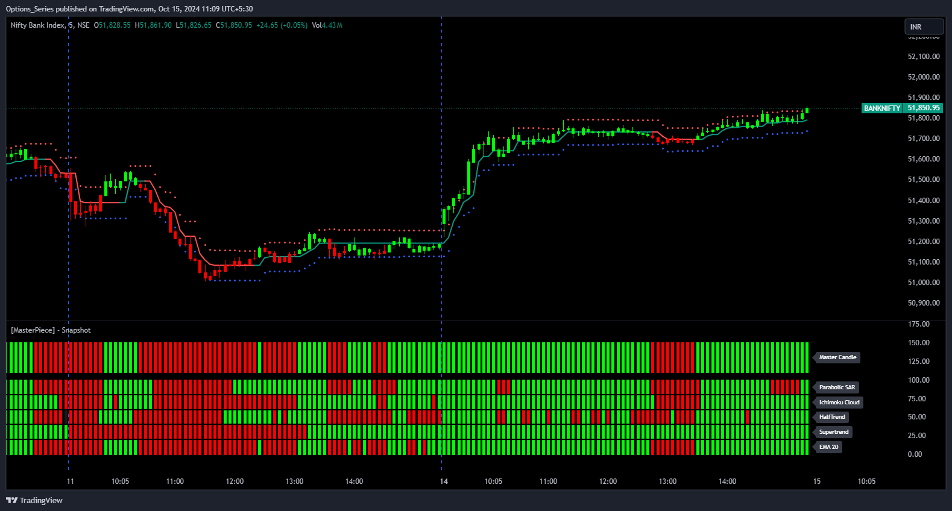Viewport: 952px width, 511px height.
Task: Click the 52,100.00 price axis label
Action: coord(924,57)
